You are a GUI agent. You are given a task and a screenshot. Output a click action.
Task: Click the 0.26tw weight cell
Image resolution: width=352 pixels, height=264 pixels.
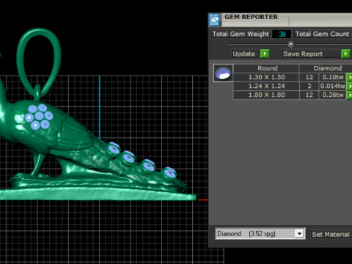[332, 95]
